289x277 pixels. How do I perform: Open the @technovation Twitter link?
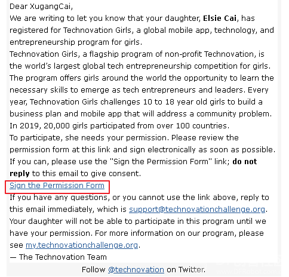(x=136, y=270)
